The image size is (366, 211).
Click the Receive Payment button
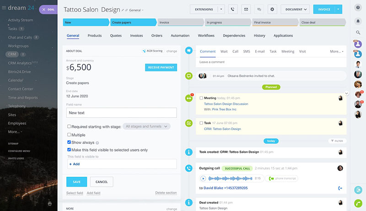point(161,68)
